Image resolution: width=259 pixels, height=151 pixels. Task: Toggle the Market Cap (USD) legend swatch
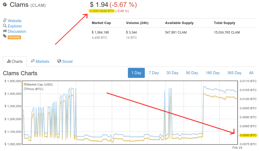pos(25,84)
